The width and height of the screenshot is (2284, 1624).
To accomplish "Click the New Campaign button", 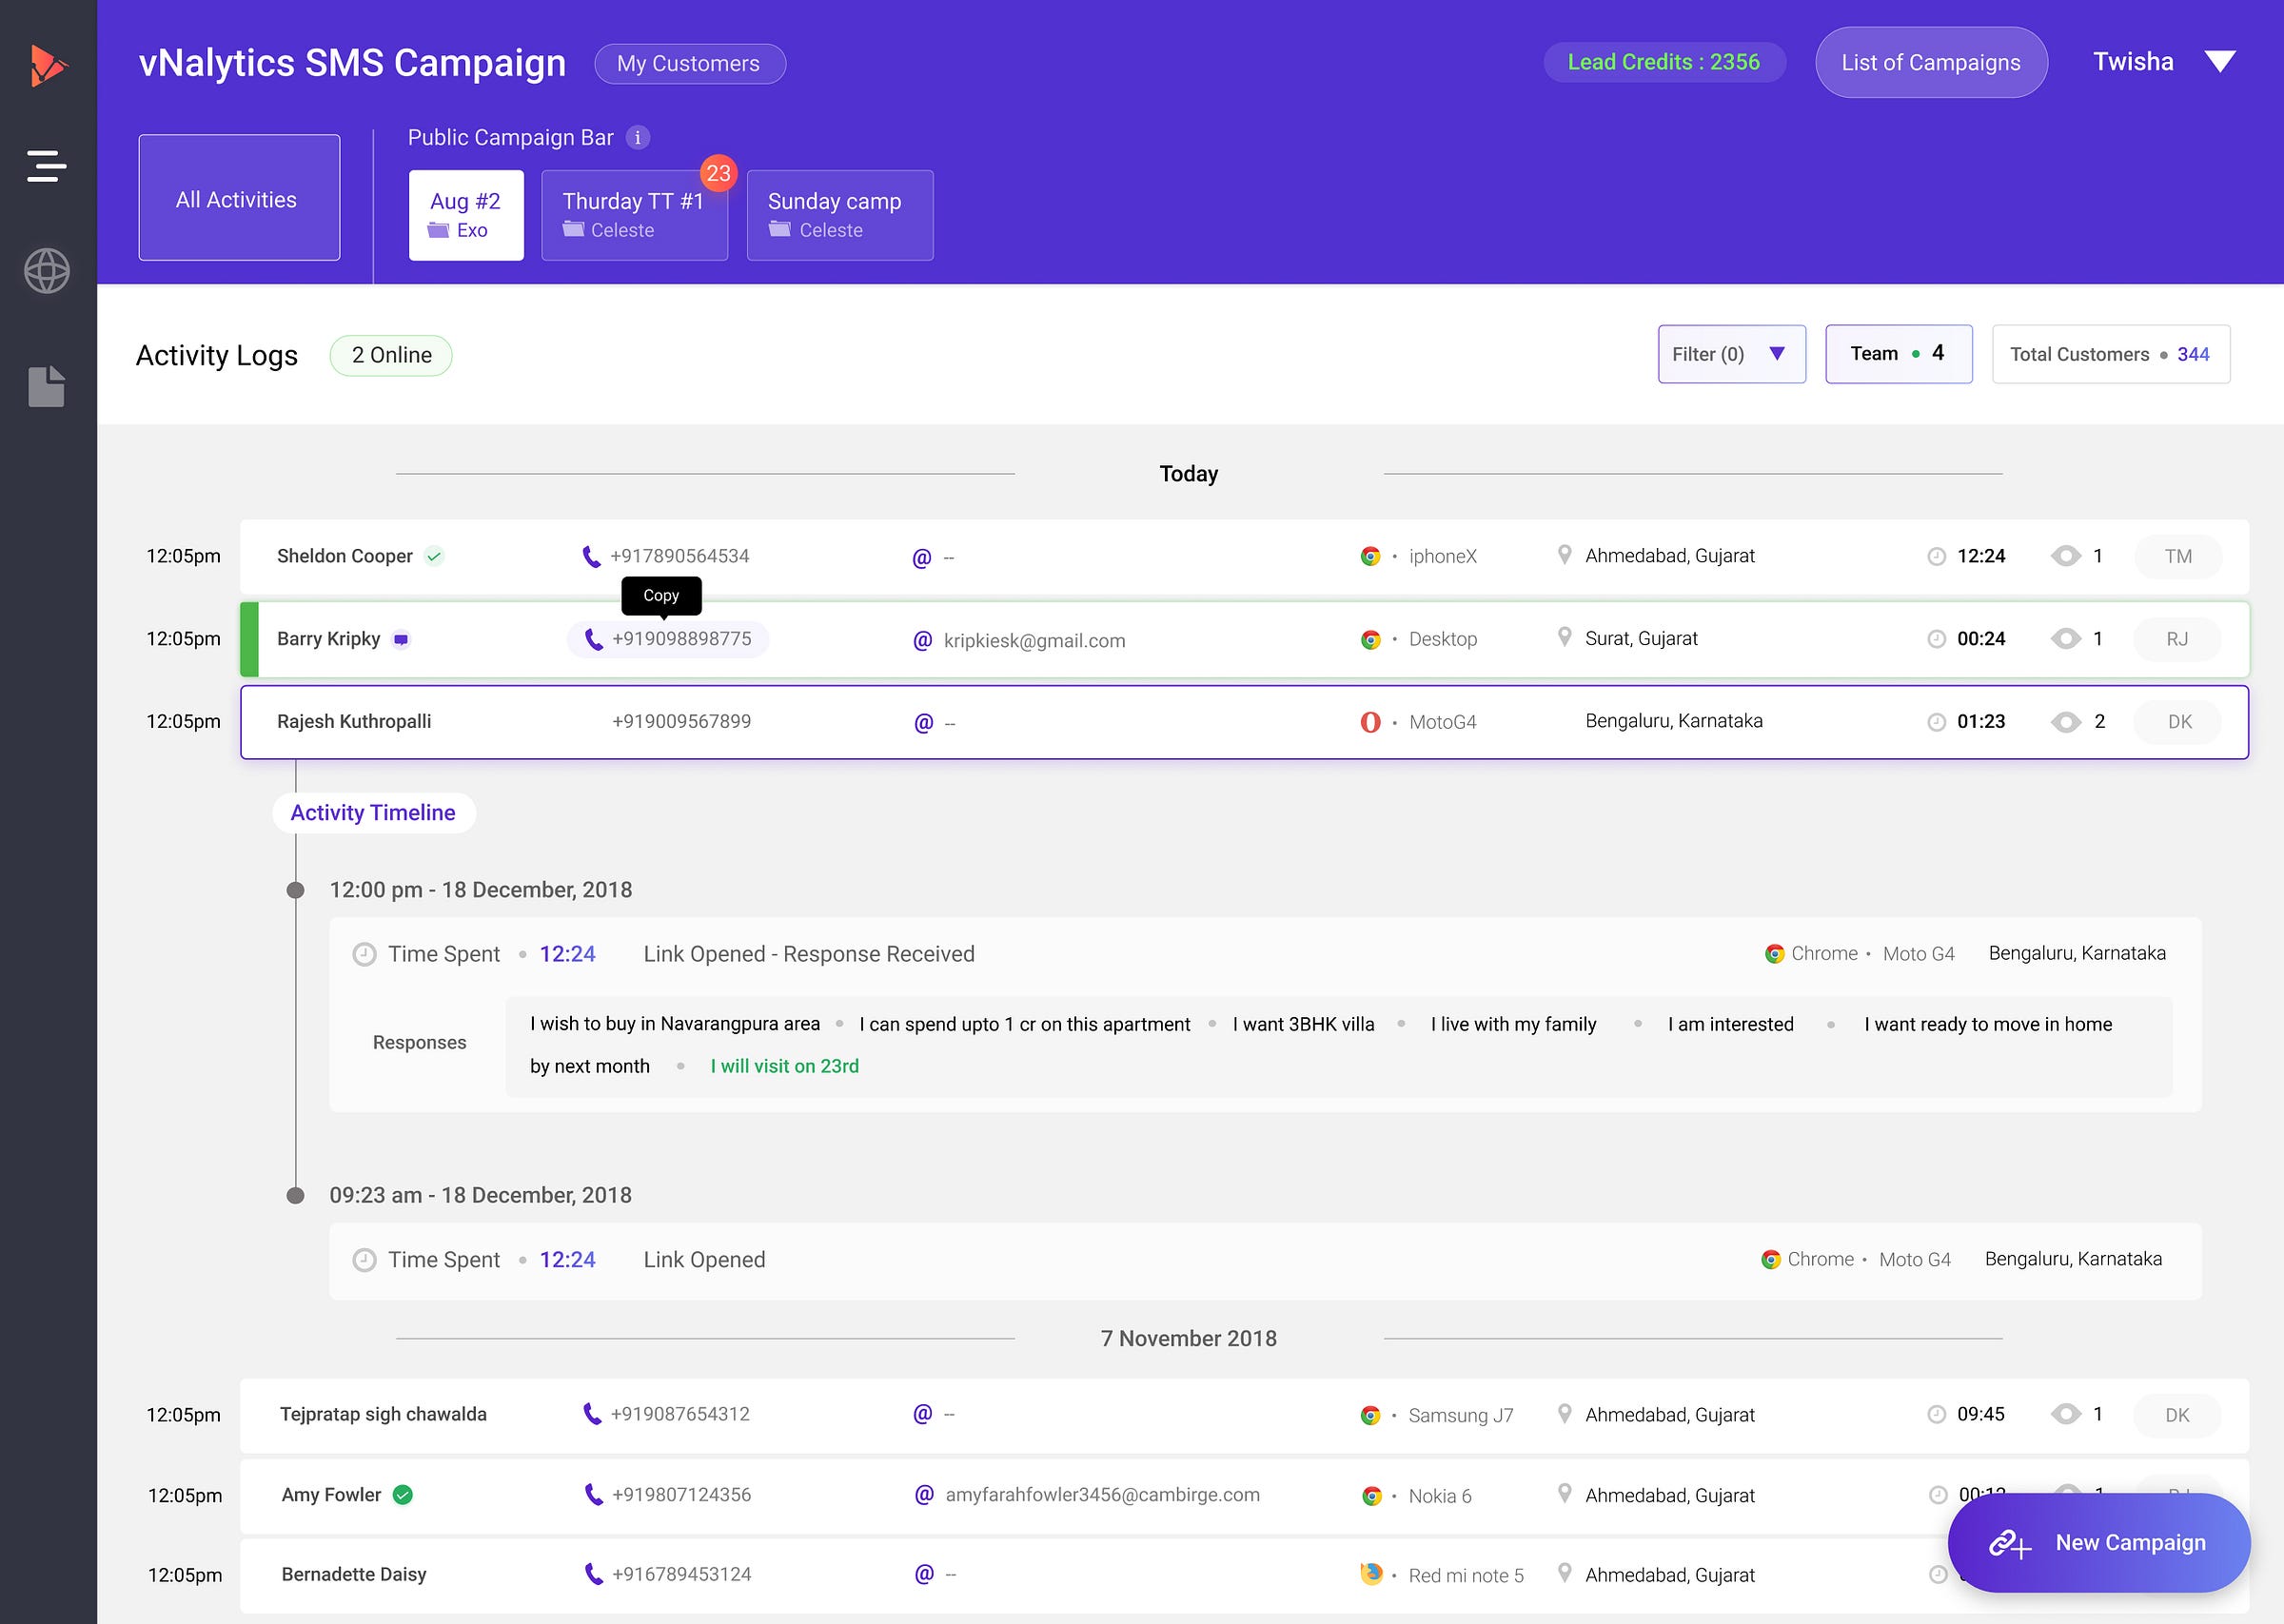I will [x=2098, y=1542].
